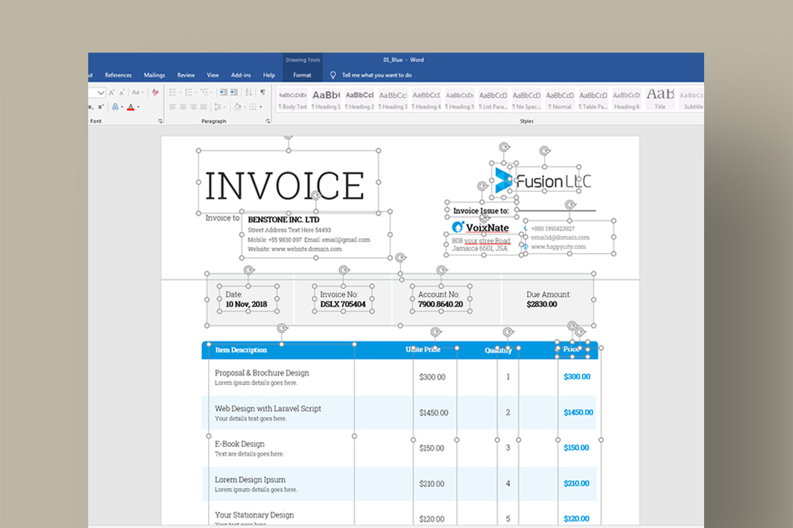Viewport: 793px width, 528px height.
Task: Open the Shading color swatch
Action: pyautogui.click(x=237, y=107)
